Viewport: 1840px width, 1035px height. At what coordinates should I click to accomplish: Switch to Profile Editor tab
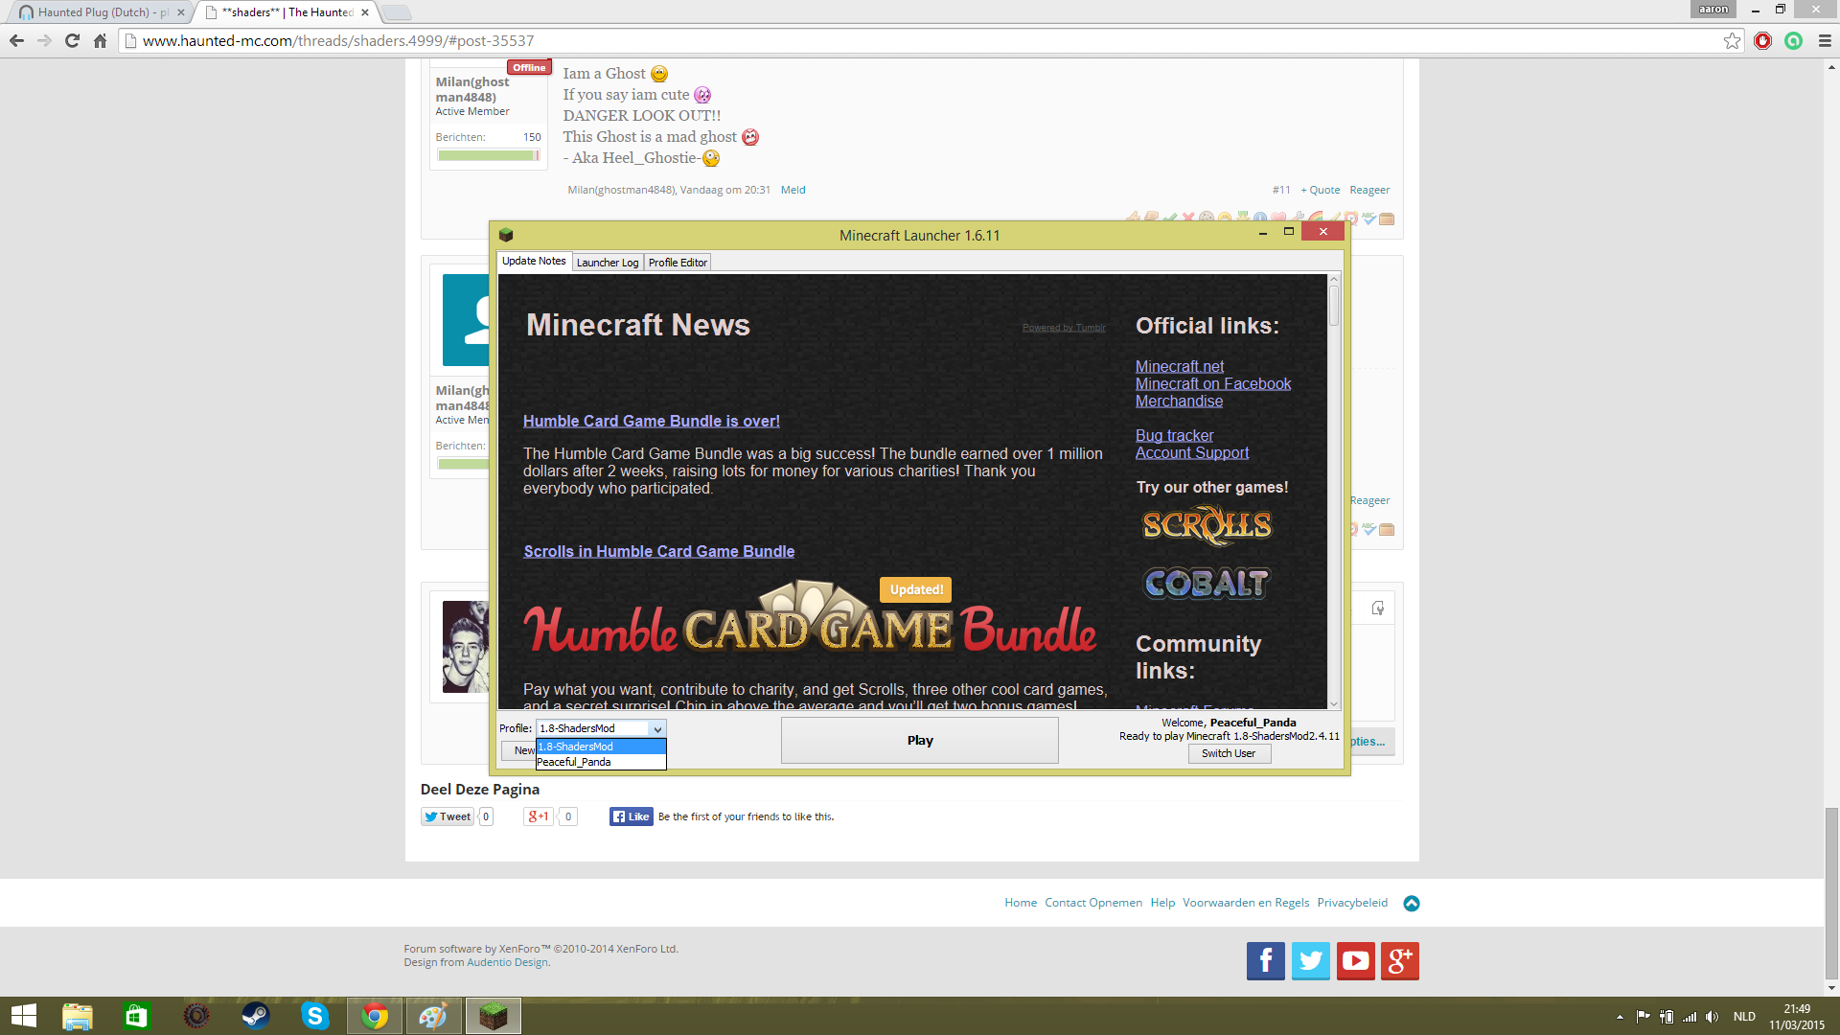[x=678, y=263]
